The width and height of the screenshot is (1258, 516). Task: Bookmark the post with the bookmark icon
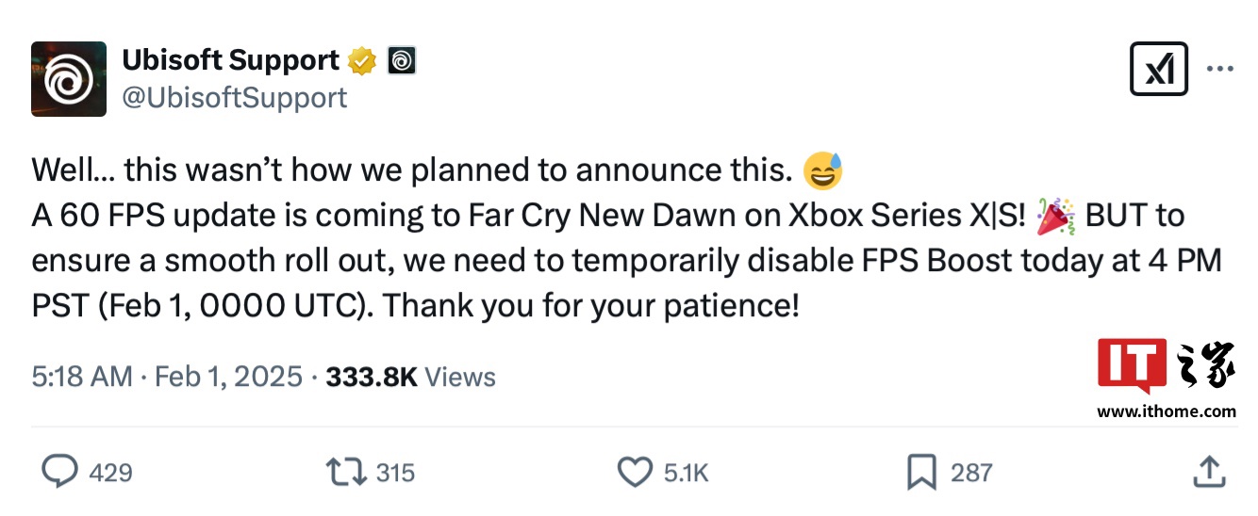pyautogui.click(x=920, y=472)
